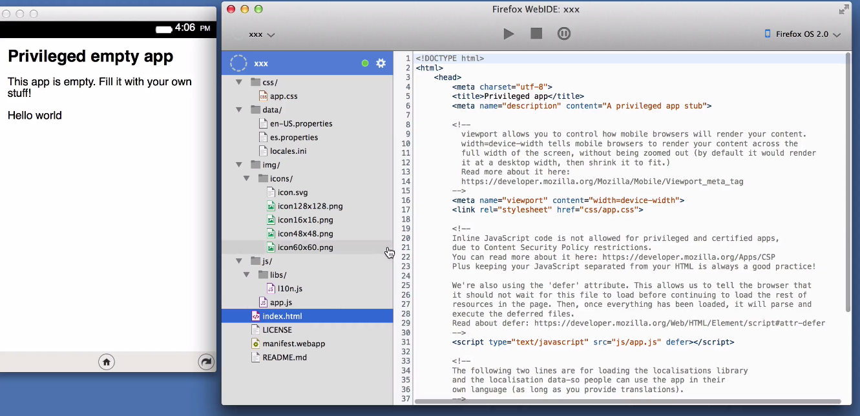Click the green app status indicator
Viewport: 860px width, 416px height.
click(x=365, y=63)
